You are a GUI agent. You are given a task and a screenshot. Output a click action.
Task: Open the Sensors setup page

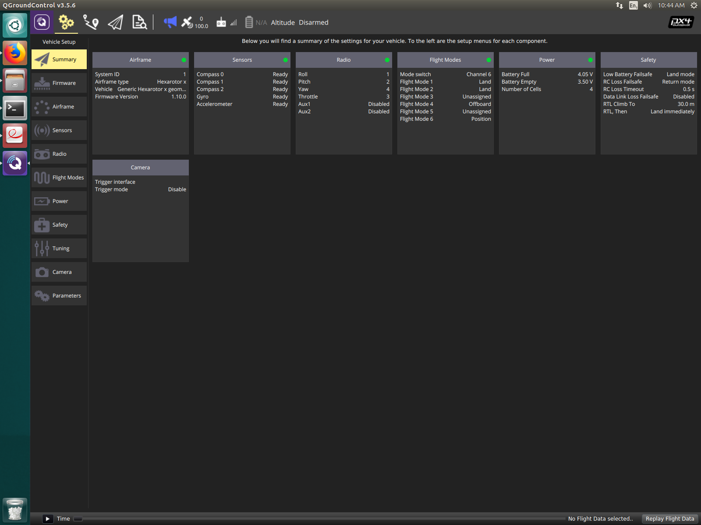[x=59, y=130]
